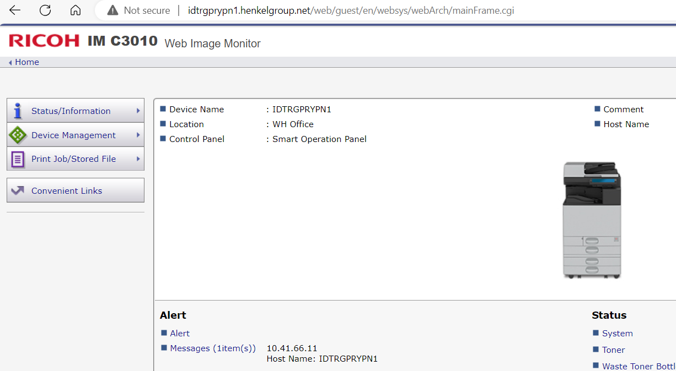Click the Host Name label at right
This screenshot has width=676, height=371.
pyautogui.click(x=626, y=124)
